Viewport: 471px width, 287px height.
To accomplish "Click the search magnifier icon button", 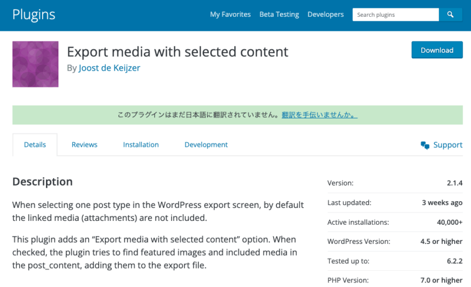I will pyautogui.click(x=450, y=15).
